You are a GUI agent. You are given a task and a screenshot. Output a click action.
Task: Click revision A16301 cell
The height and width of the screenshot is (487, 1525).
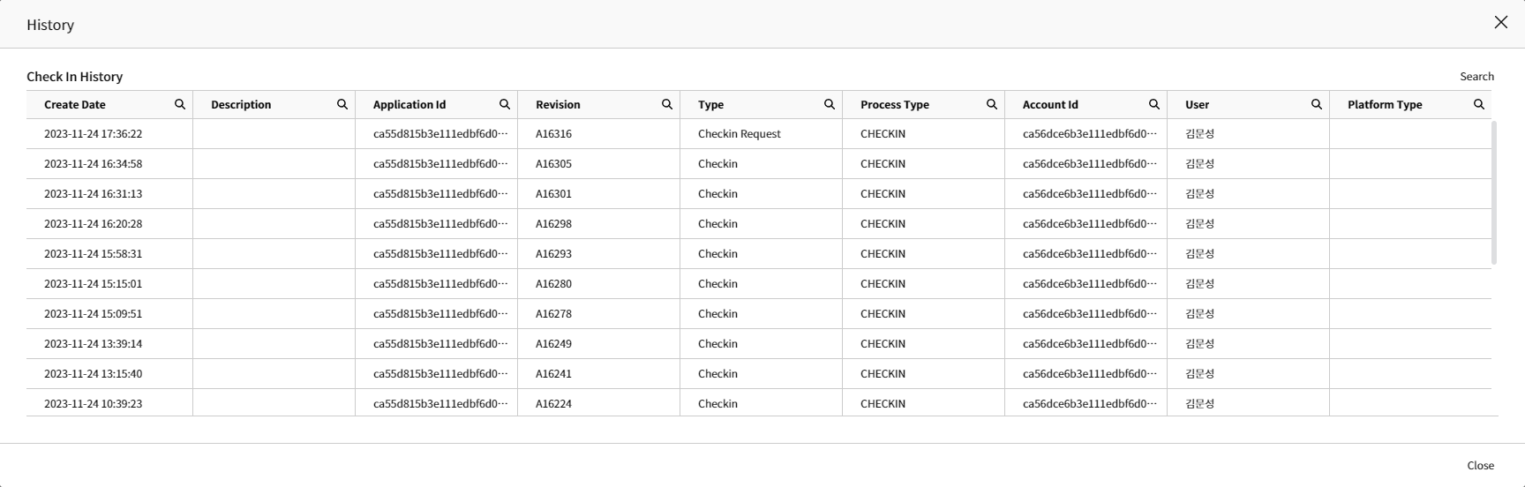tap(598, 194)
